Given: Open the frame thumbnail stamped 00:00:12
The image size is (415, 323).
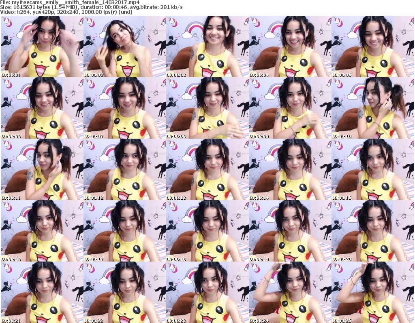Looking at the screenshot, I should tap(125, 169).
